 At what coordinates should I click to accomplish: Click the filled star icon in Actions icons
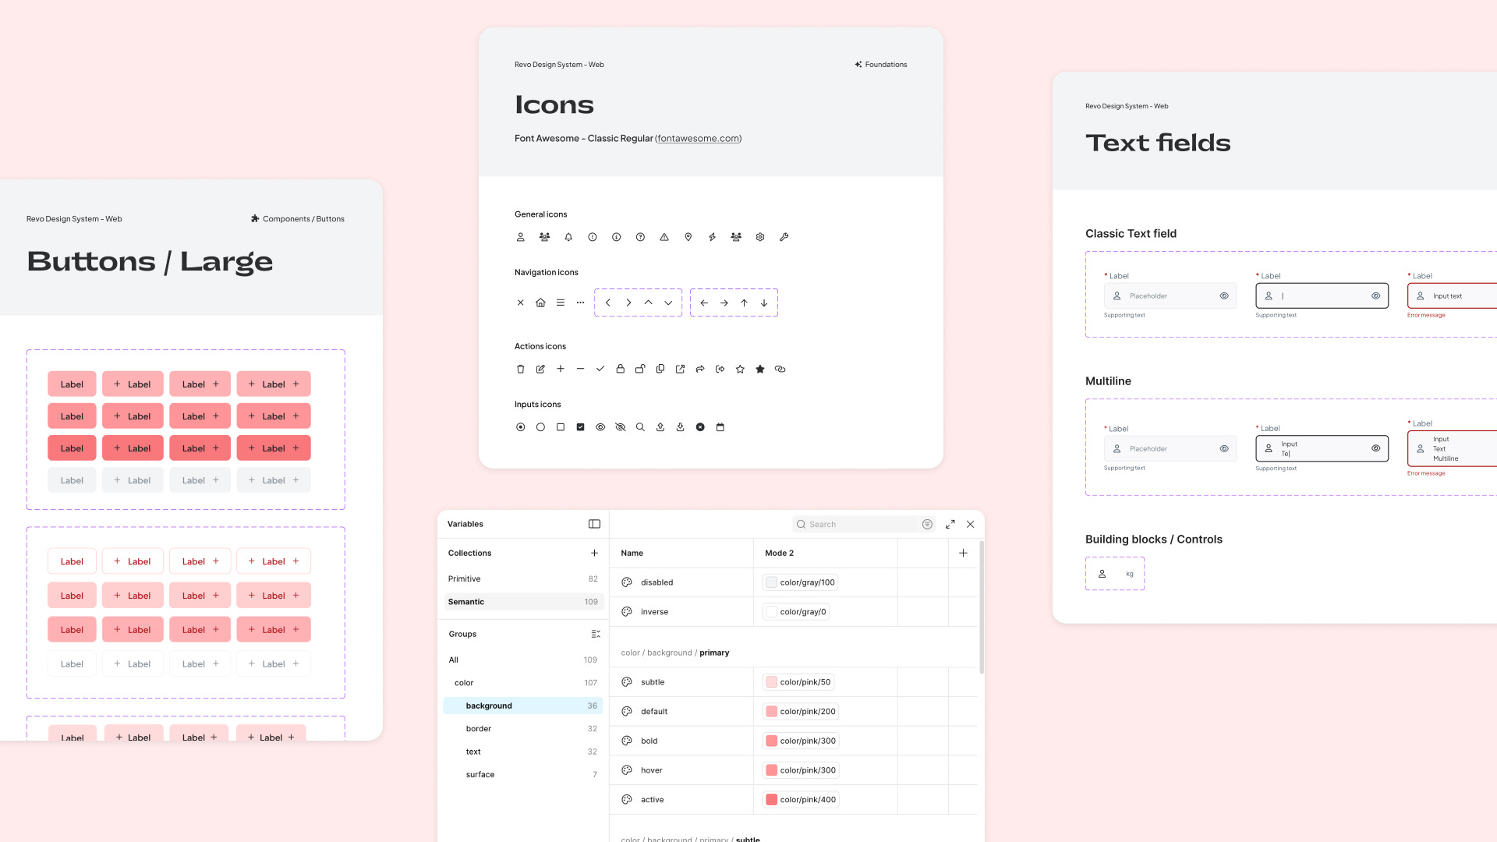tap(760, 369)
